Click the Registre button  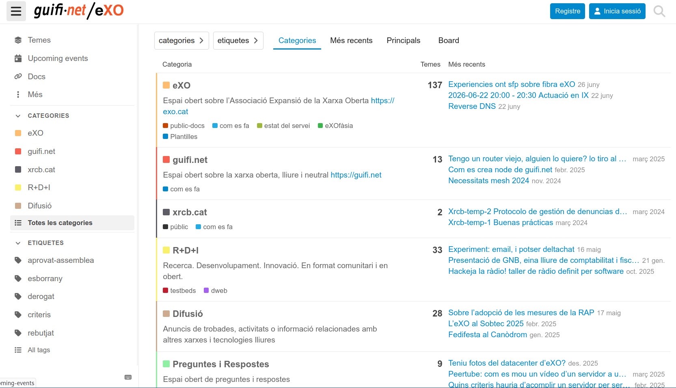point(568,11)
